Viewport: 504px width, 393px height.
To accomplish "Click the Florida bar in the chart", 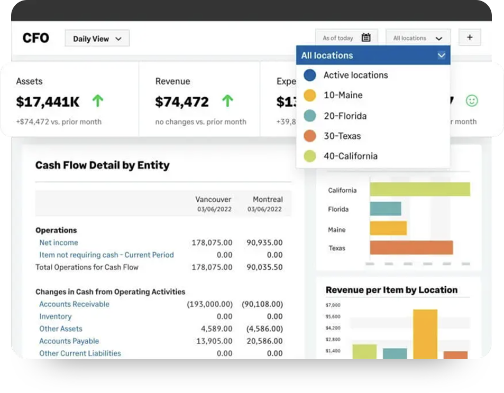I will pos(386,209).
